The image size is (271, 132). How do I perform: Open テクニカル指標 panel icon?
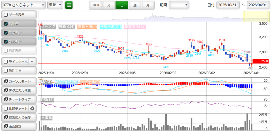6,90
